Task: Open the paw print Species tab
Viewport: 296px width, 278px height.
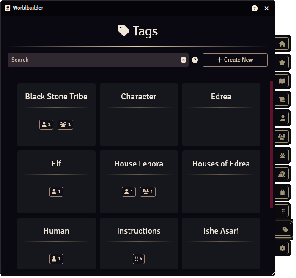Action: (x=282, y=155)
